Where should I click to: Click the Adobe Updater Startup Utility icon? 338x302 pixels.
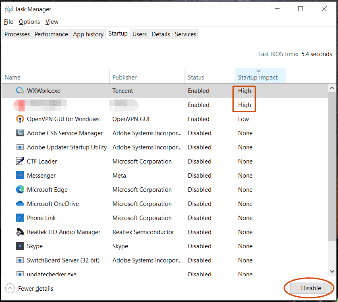[20, 147]
